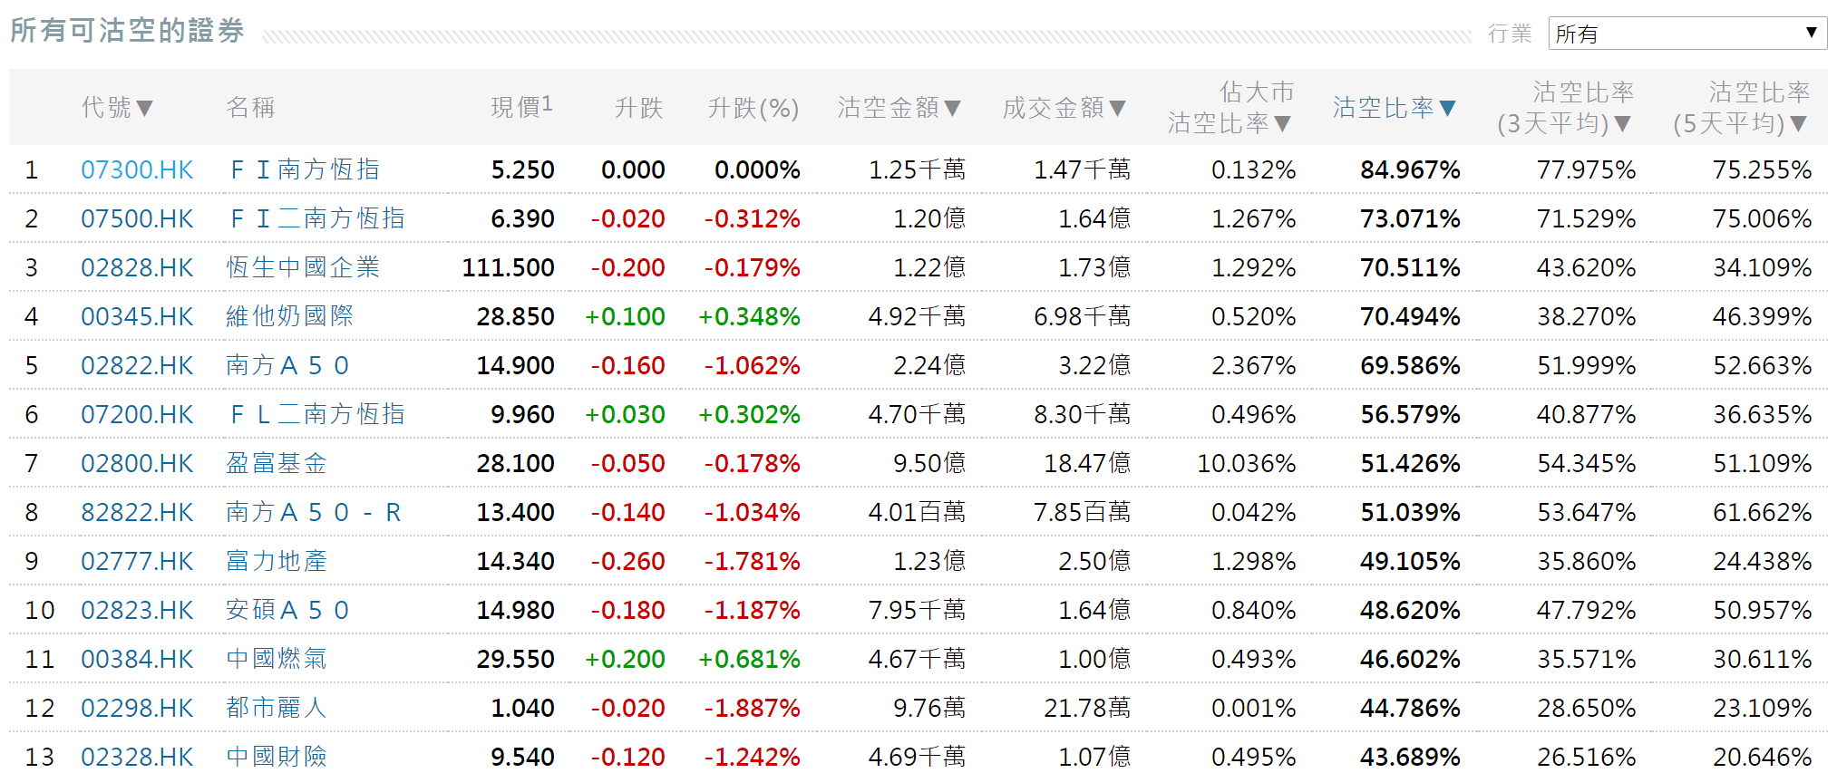Sort by 代號 column arrow
This screenshot has width=1837, height=773.
(144, 109)
